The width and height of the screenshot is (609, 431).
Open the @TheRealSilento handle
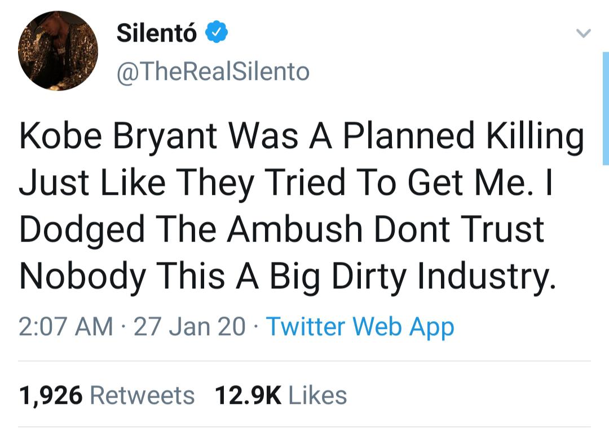point(213,72)
